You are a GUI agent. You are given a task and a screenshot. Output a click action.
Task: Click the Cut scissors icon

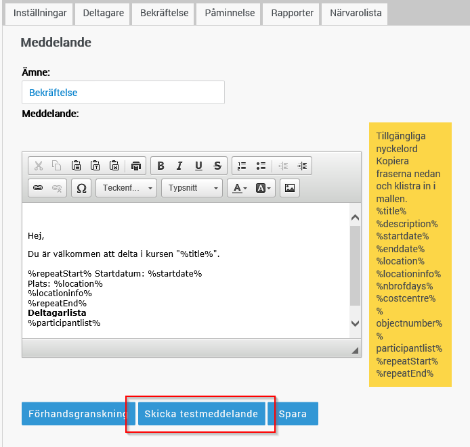[39, 166]
